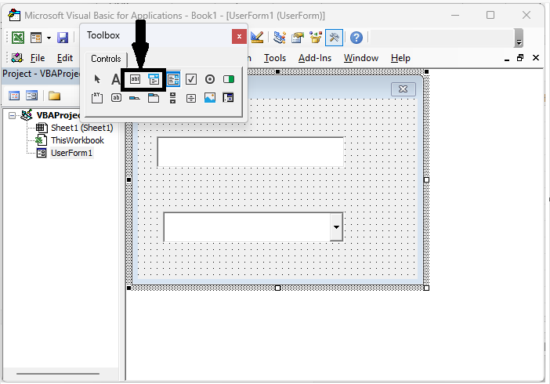The width and height of the screenshot is (550, 384).
Task: Click the UserForm's bottom-right corner sizing handle
Action: coord(426,288)
